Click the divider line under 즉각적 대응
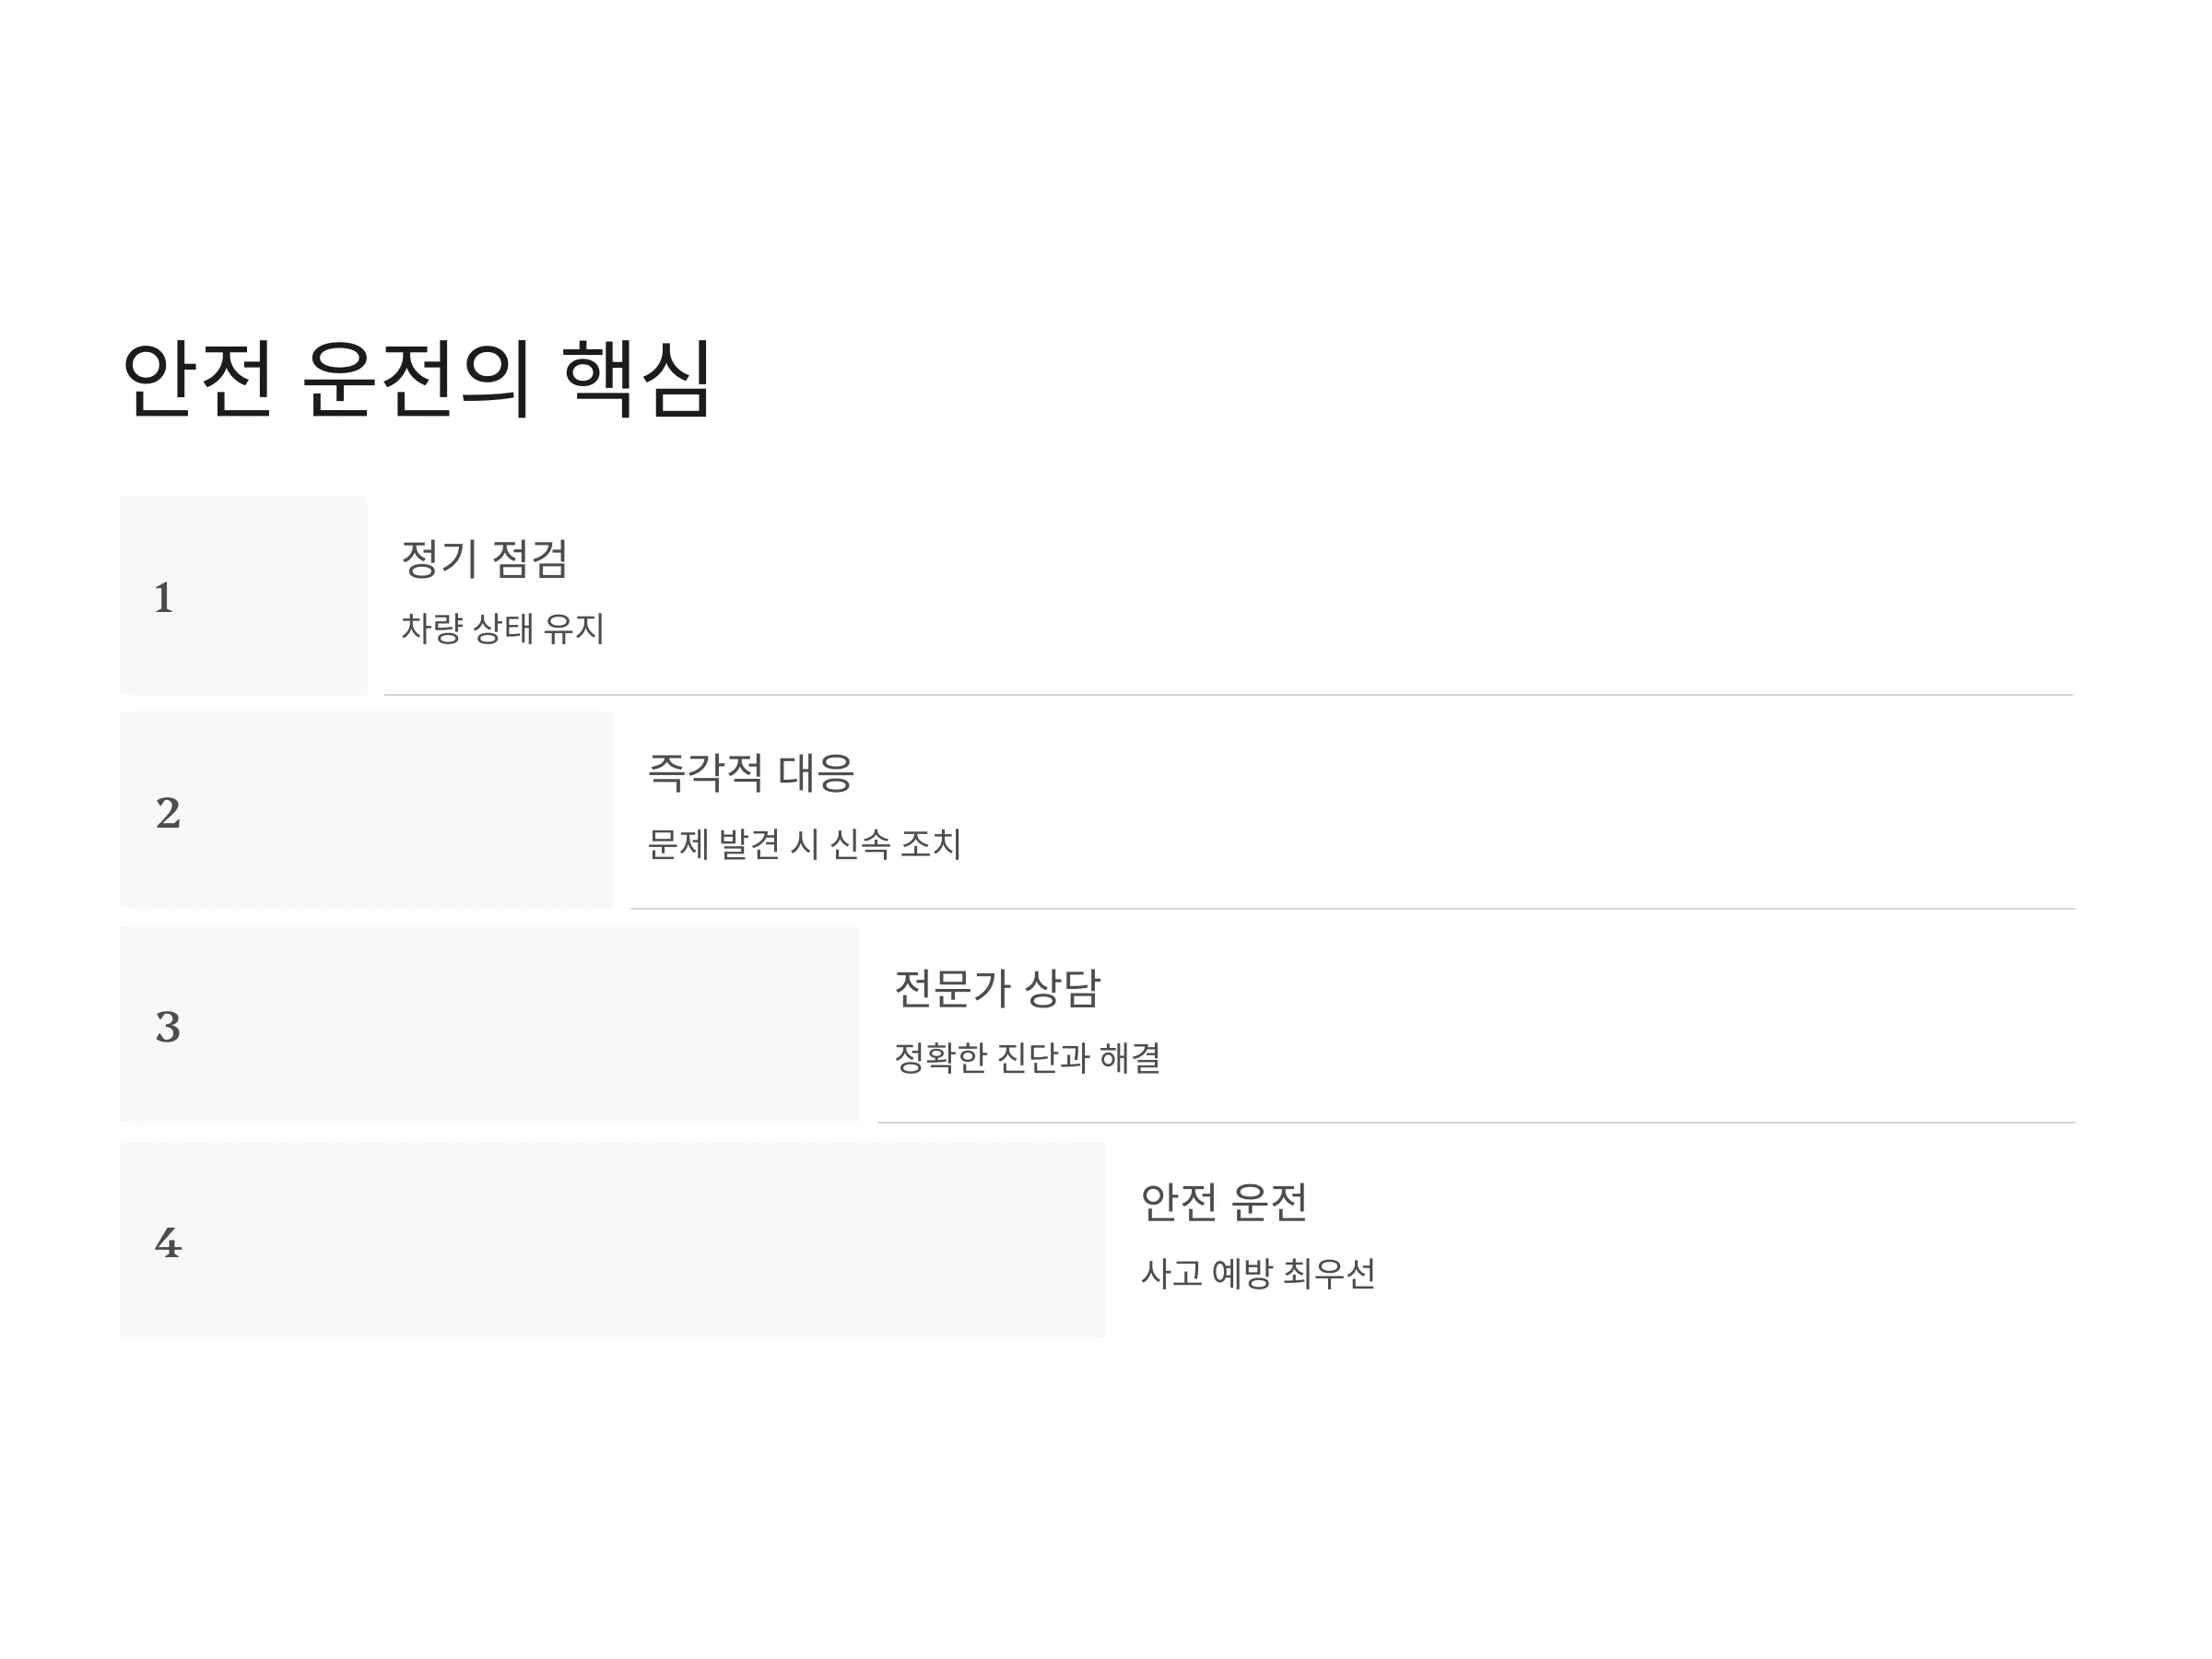The image size is (2212, 1659). (x=1352, y=908)
